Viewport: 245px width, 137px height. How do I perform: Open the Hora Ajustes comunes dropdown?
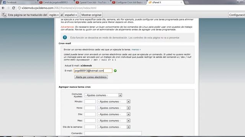point(114,108)
